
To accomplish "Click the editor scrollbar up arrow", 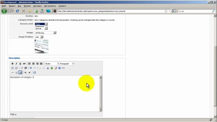I will 101,77.
